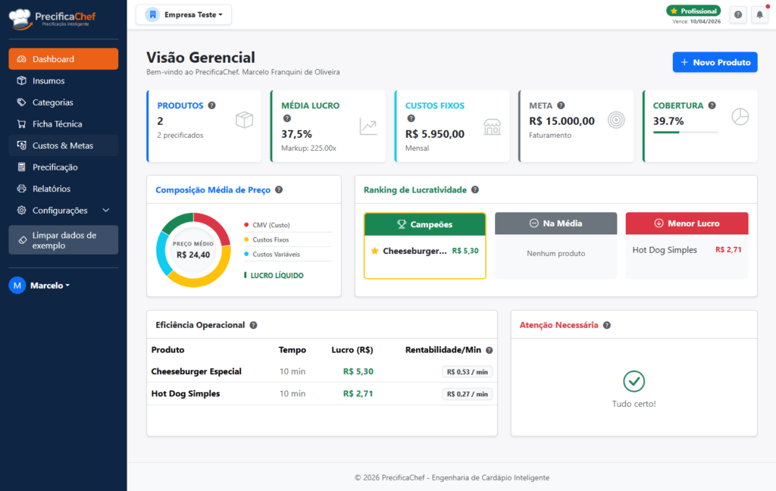Click the Marcelo user avatar circle

pyautogui.click(x=17, y=285)
